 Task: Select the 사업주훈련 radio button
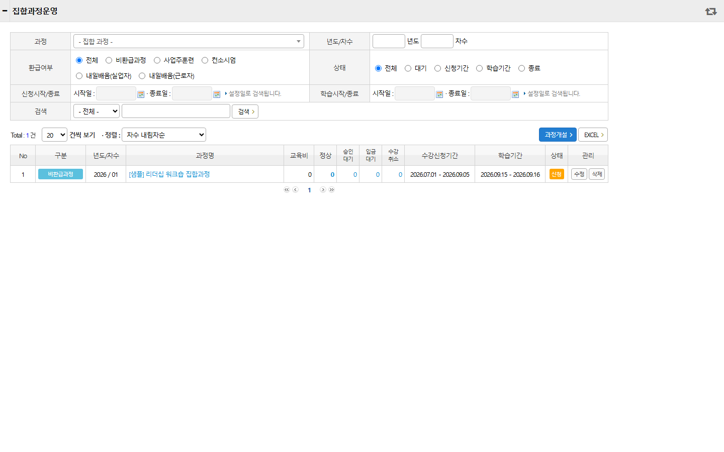157,60
